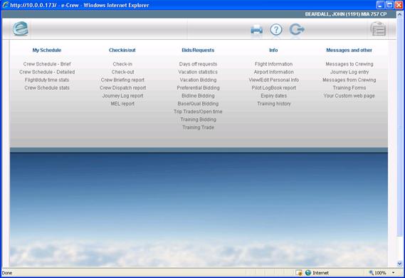Click the zoom magnifier icon in the status bar
Viewport: 405px width, 278px height.
(x=371, y=272)
